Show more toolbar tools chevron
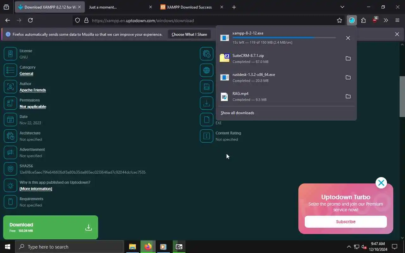Viewport: 405px width, 253px height. 386,21
